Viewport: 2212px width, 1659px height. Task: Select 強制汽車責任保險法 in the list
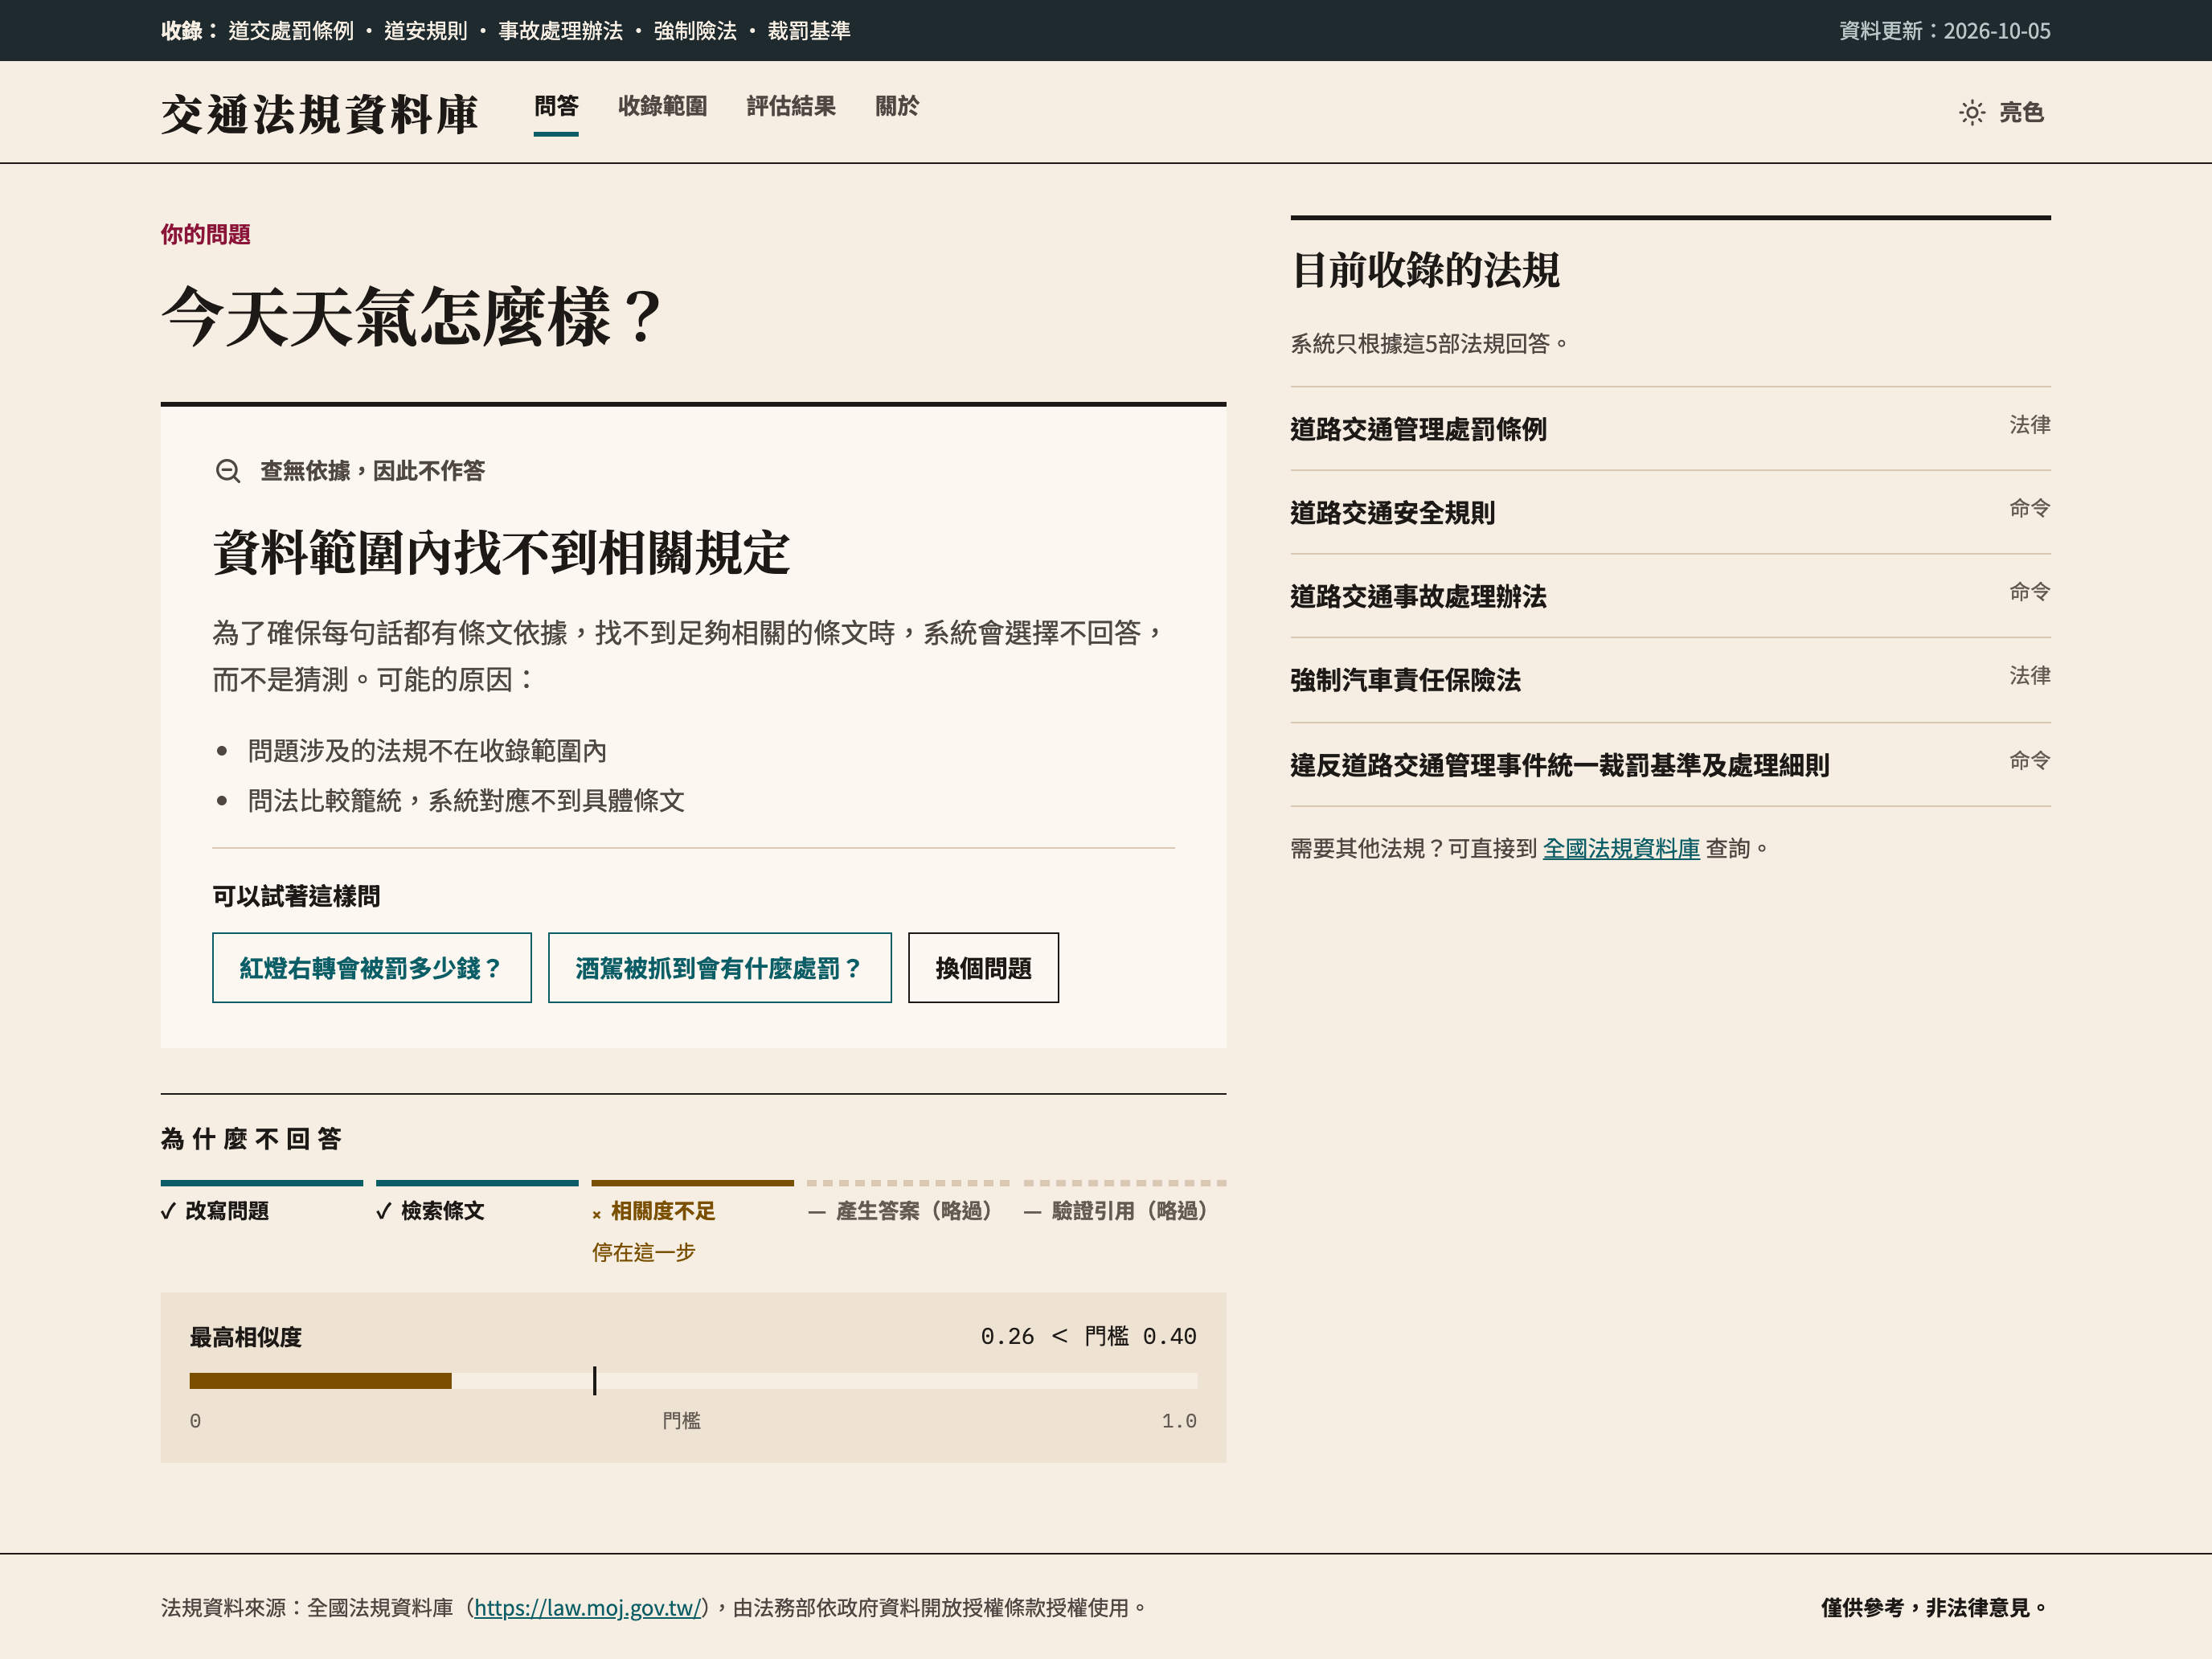tap(1670, 680)
